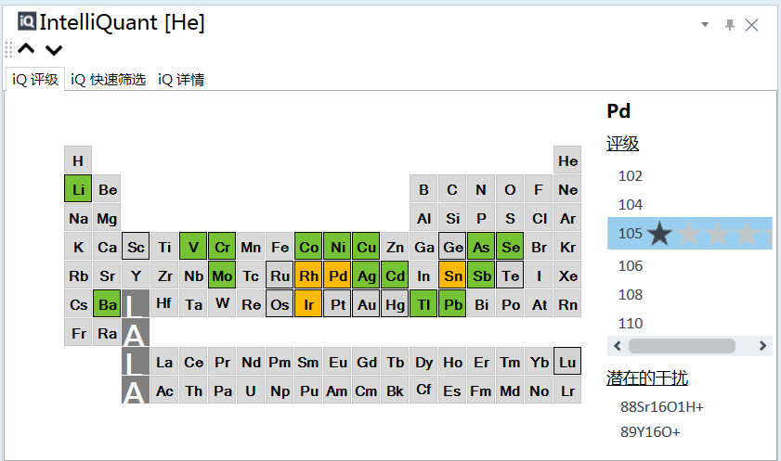Viewport: 781px width, 461px height.
Task: Click the Au element tile
Action: [366, 304]
